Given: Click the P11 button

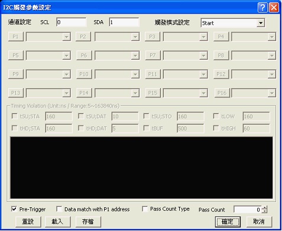Looking at the screenshot, I should 153,74.
